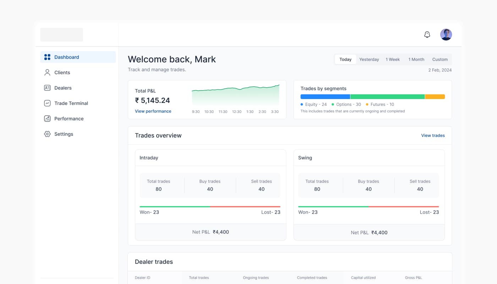Click the Intraday won/lost progress bar
This screenshot has width=497, height=284.
point(210,207)
